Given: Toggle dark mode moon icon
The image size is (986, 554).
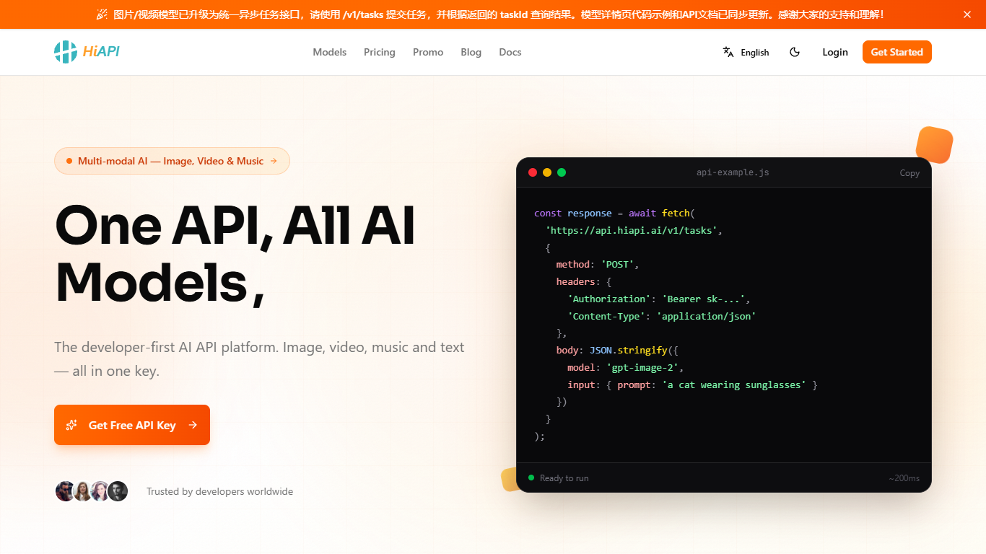Looking at the screenshot, I should tap(795, 52).
